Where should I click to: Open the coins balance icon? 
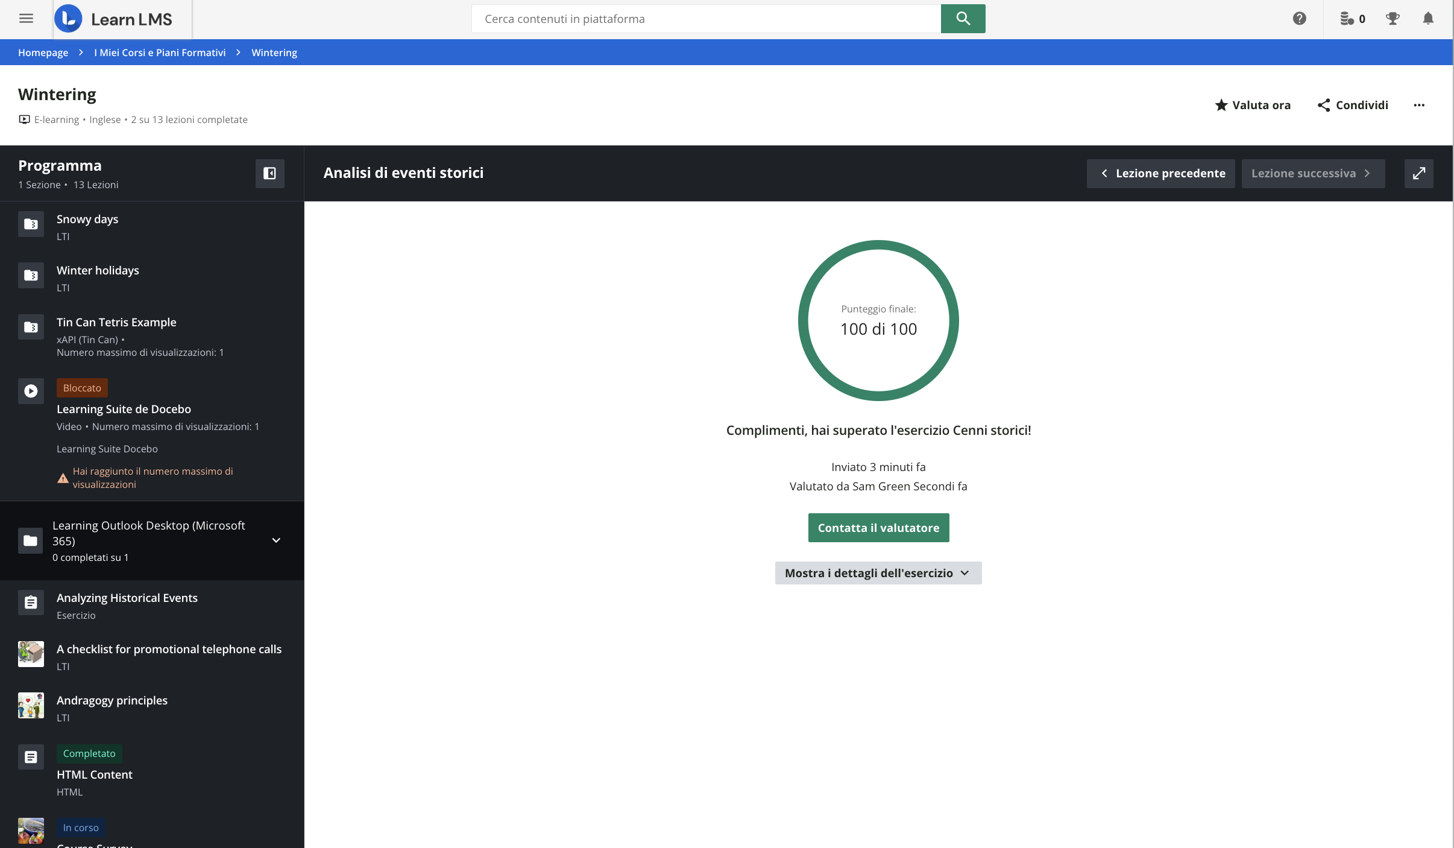coord(1346,19)
